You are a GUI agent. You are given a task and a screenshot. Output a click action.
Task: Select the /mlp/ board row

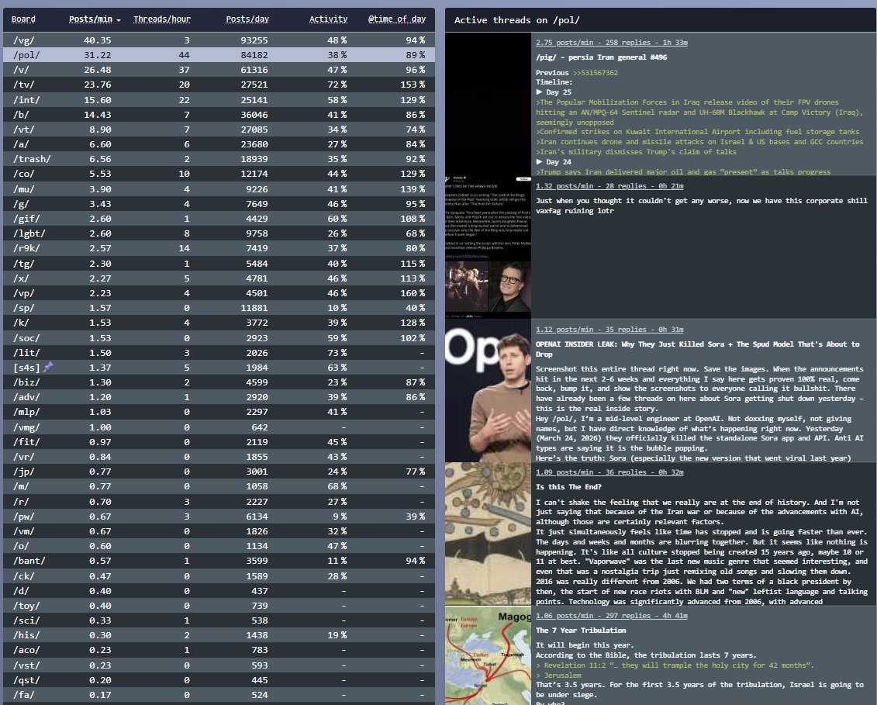click(x=219, y=412)
